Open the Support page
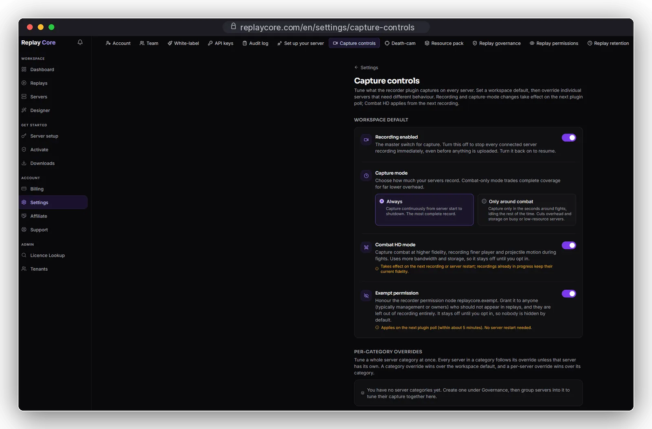Screen dimensions: 652x429 53,230
